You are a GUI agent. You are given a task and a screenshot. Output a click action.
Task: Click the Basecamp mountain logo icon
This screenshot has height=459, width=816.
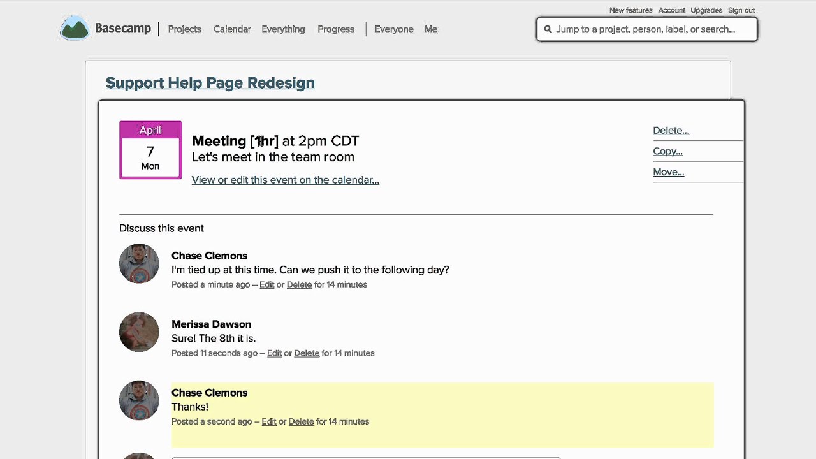75,29
